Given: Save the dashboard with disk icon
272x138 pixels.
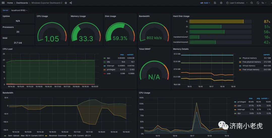Looking at the screenshot, I should click(215, 3).
